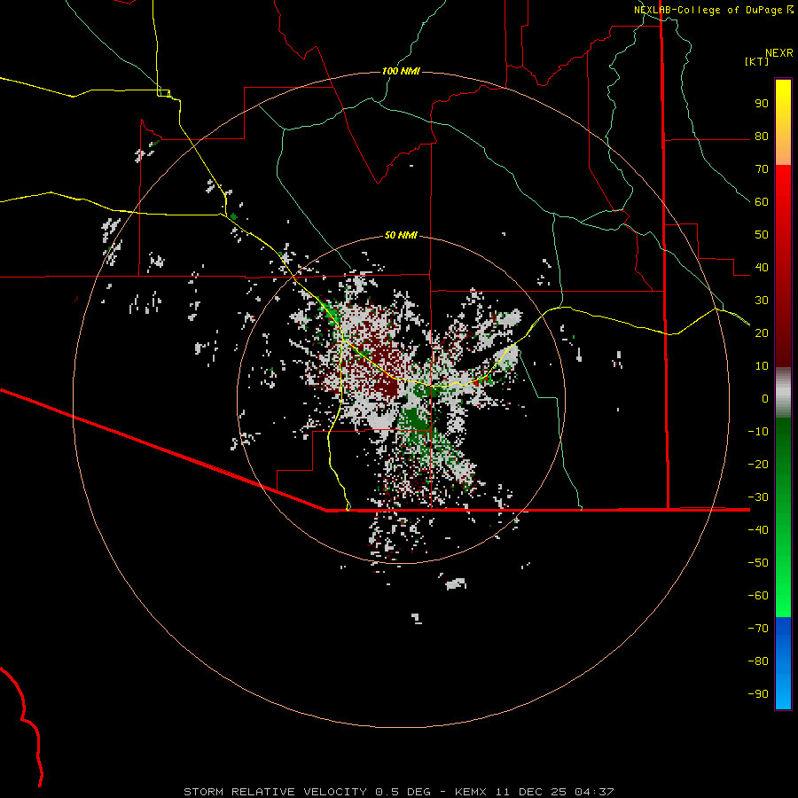Click the [KT] units label
The width and height of the screenshot is (798, 798).
click(x=757, y=61)
